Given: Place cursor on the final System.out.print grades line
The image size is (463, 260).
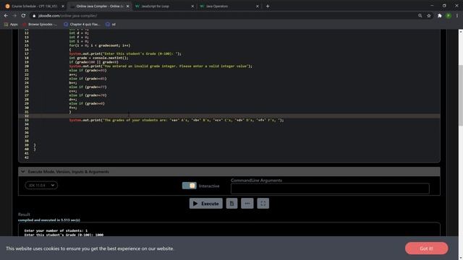Looking at the screenshot, I should click(177, 120).
